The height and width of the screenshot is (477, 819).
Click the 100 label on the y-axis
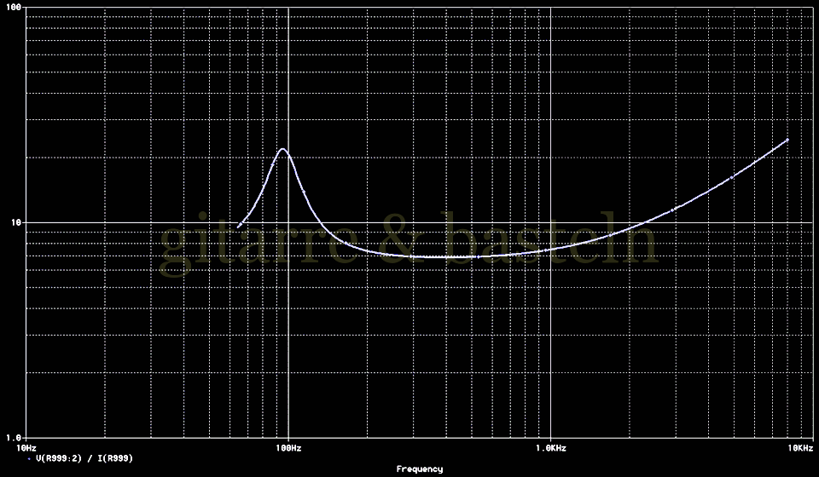(15, 9)
